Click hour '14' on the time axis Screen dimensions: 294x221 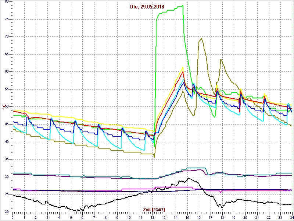tap(176, 217)
